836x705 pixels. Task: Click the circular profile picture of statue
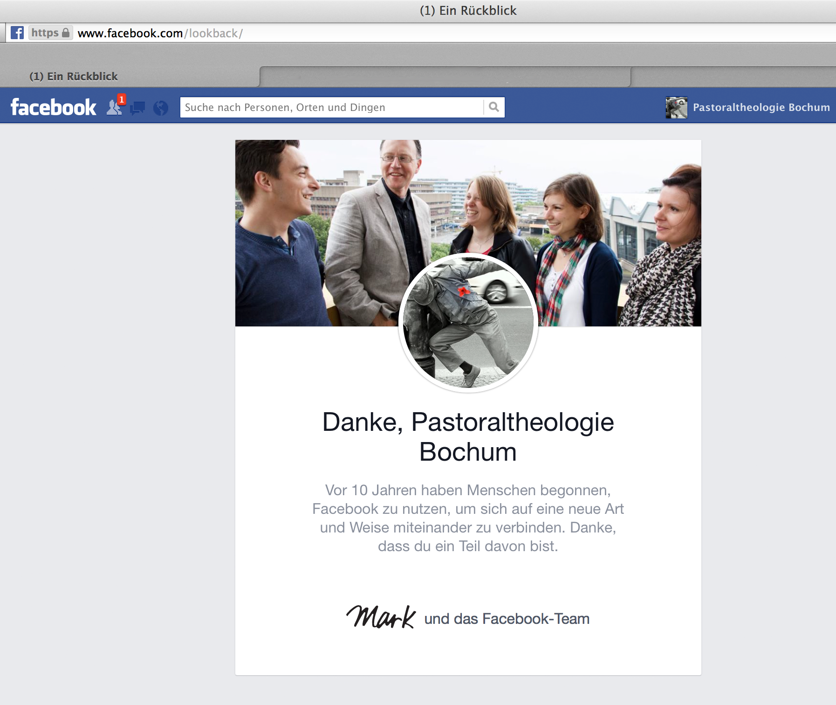(x=468, y=323)
